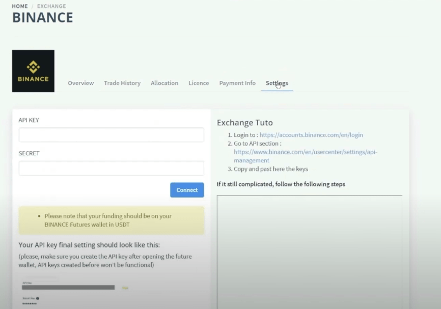441x309 pixels.
Task: Select the Settings tab
Action: 277,83
